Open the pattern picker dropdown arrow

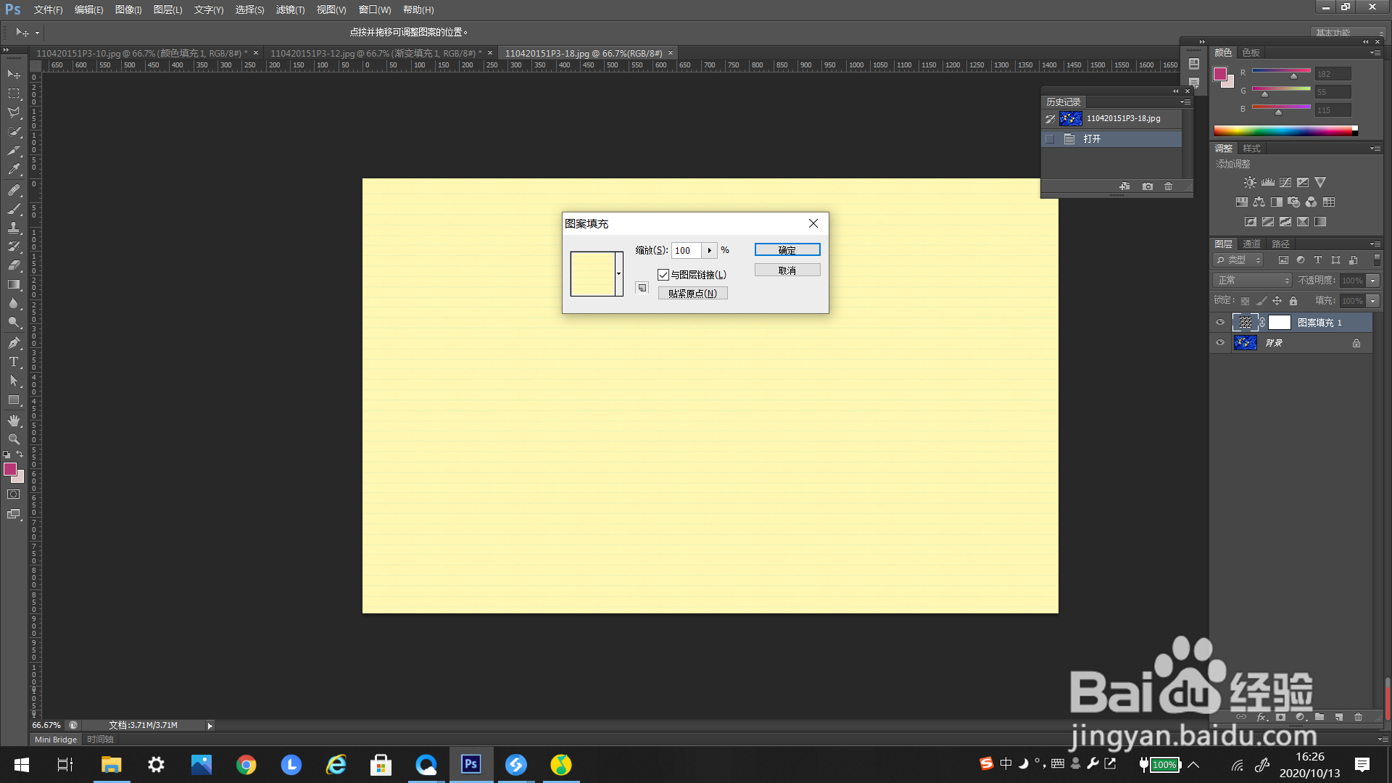[618, 273]
